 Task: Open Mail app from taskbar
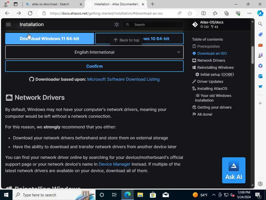coord(165,195)
